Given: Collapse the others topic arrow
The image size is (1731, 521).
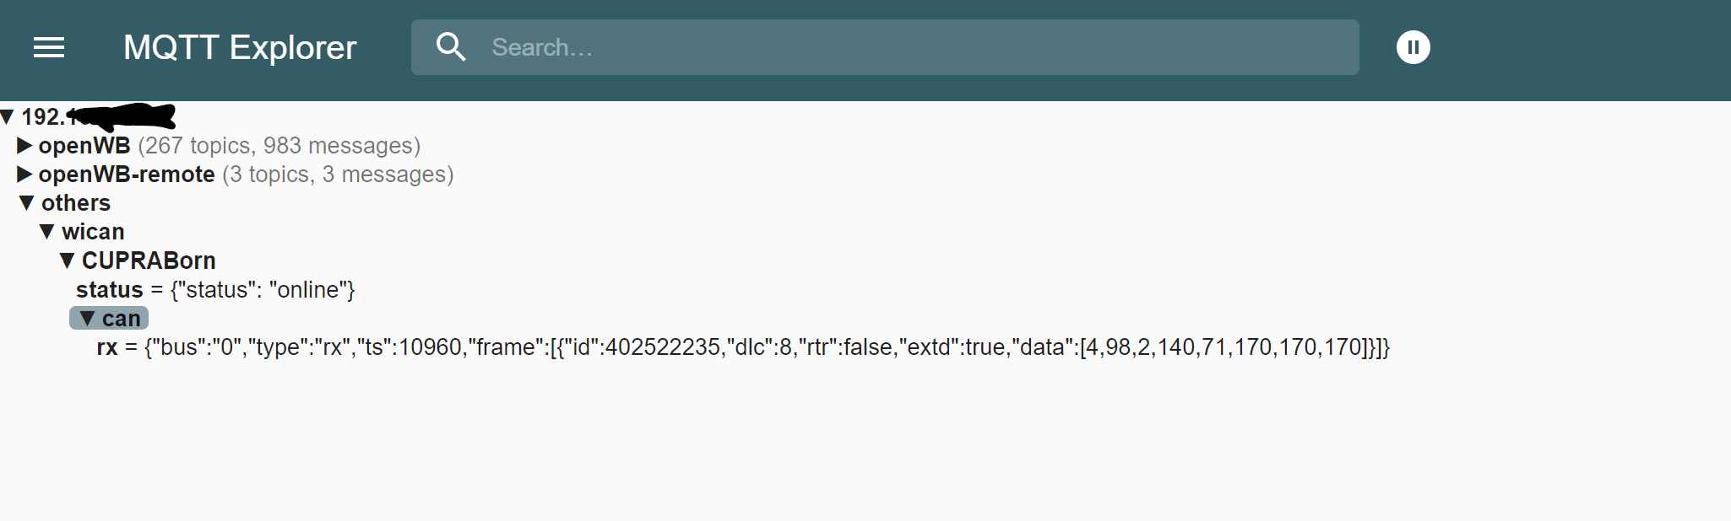Looking at the screenshot, I should coord(27,203).
